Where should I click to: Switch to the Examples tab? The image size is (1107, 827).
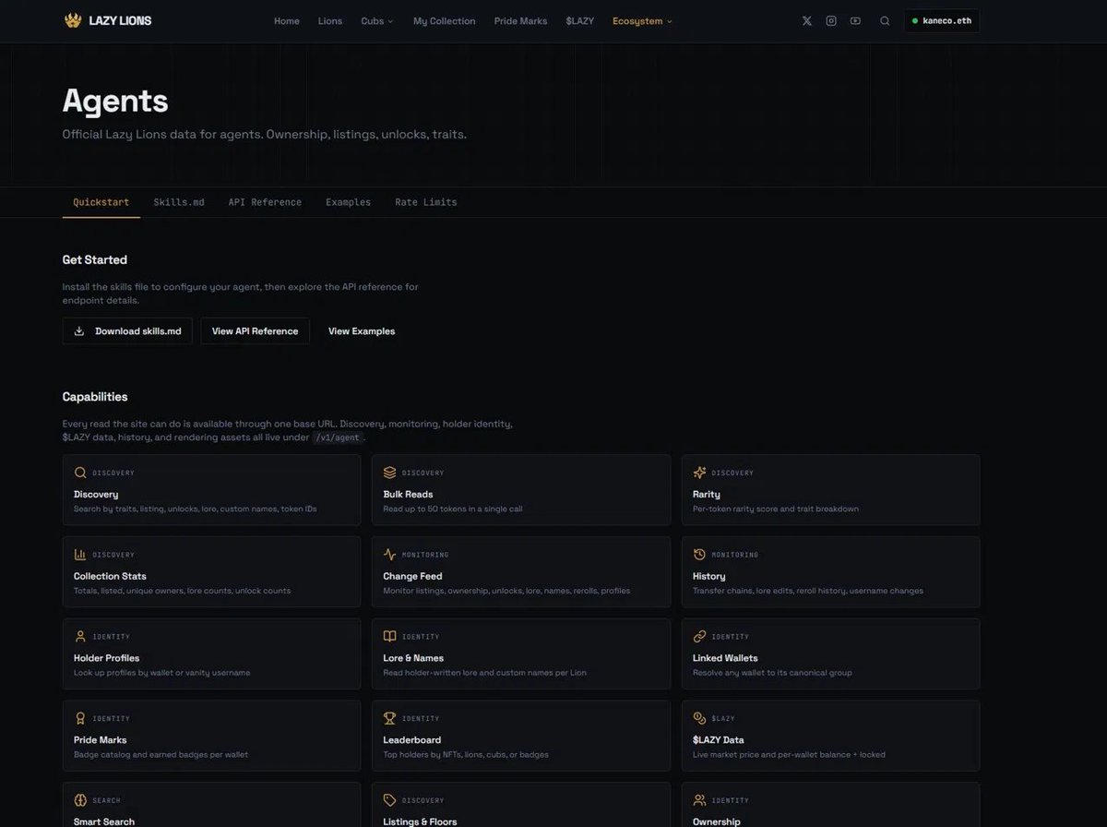click(x=348, y=202)
